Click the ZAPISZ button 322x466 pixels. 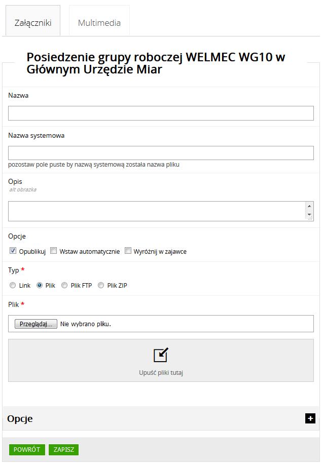(64, 449)
